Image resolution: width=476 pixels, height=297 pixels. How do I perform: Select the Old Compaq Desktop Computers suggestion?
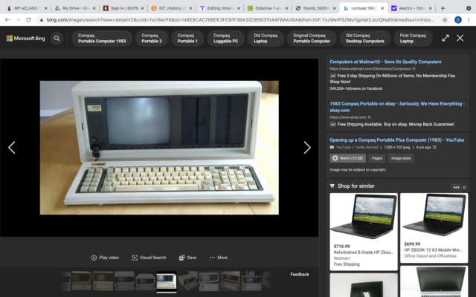pyautogui.click(x=365, y=38)
